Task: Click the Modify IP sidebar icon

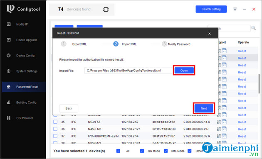Action: [8, 24]
